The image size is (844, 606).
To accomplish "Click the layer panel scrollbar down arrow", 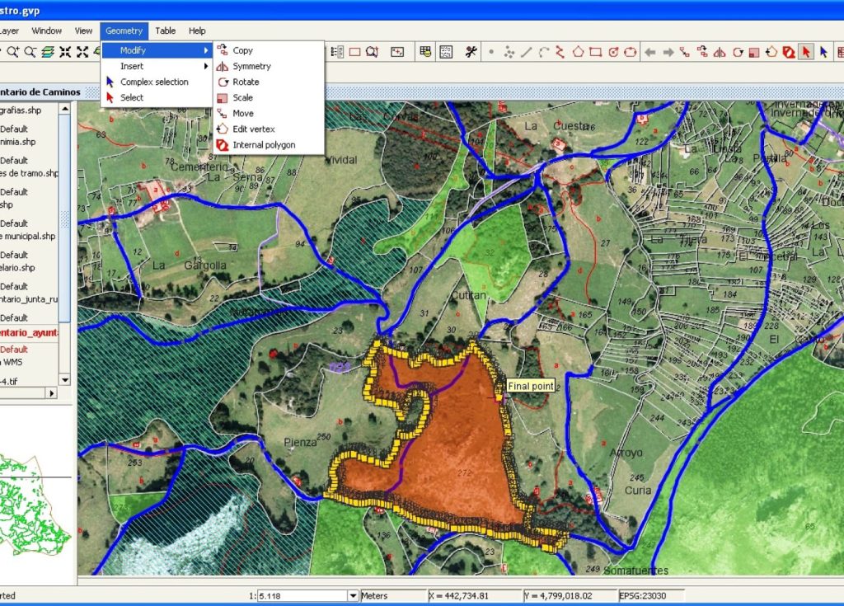I will click(x=66, y=381).
